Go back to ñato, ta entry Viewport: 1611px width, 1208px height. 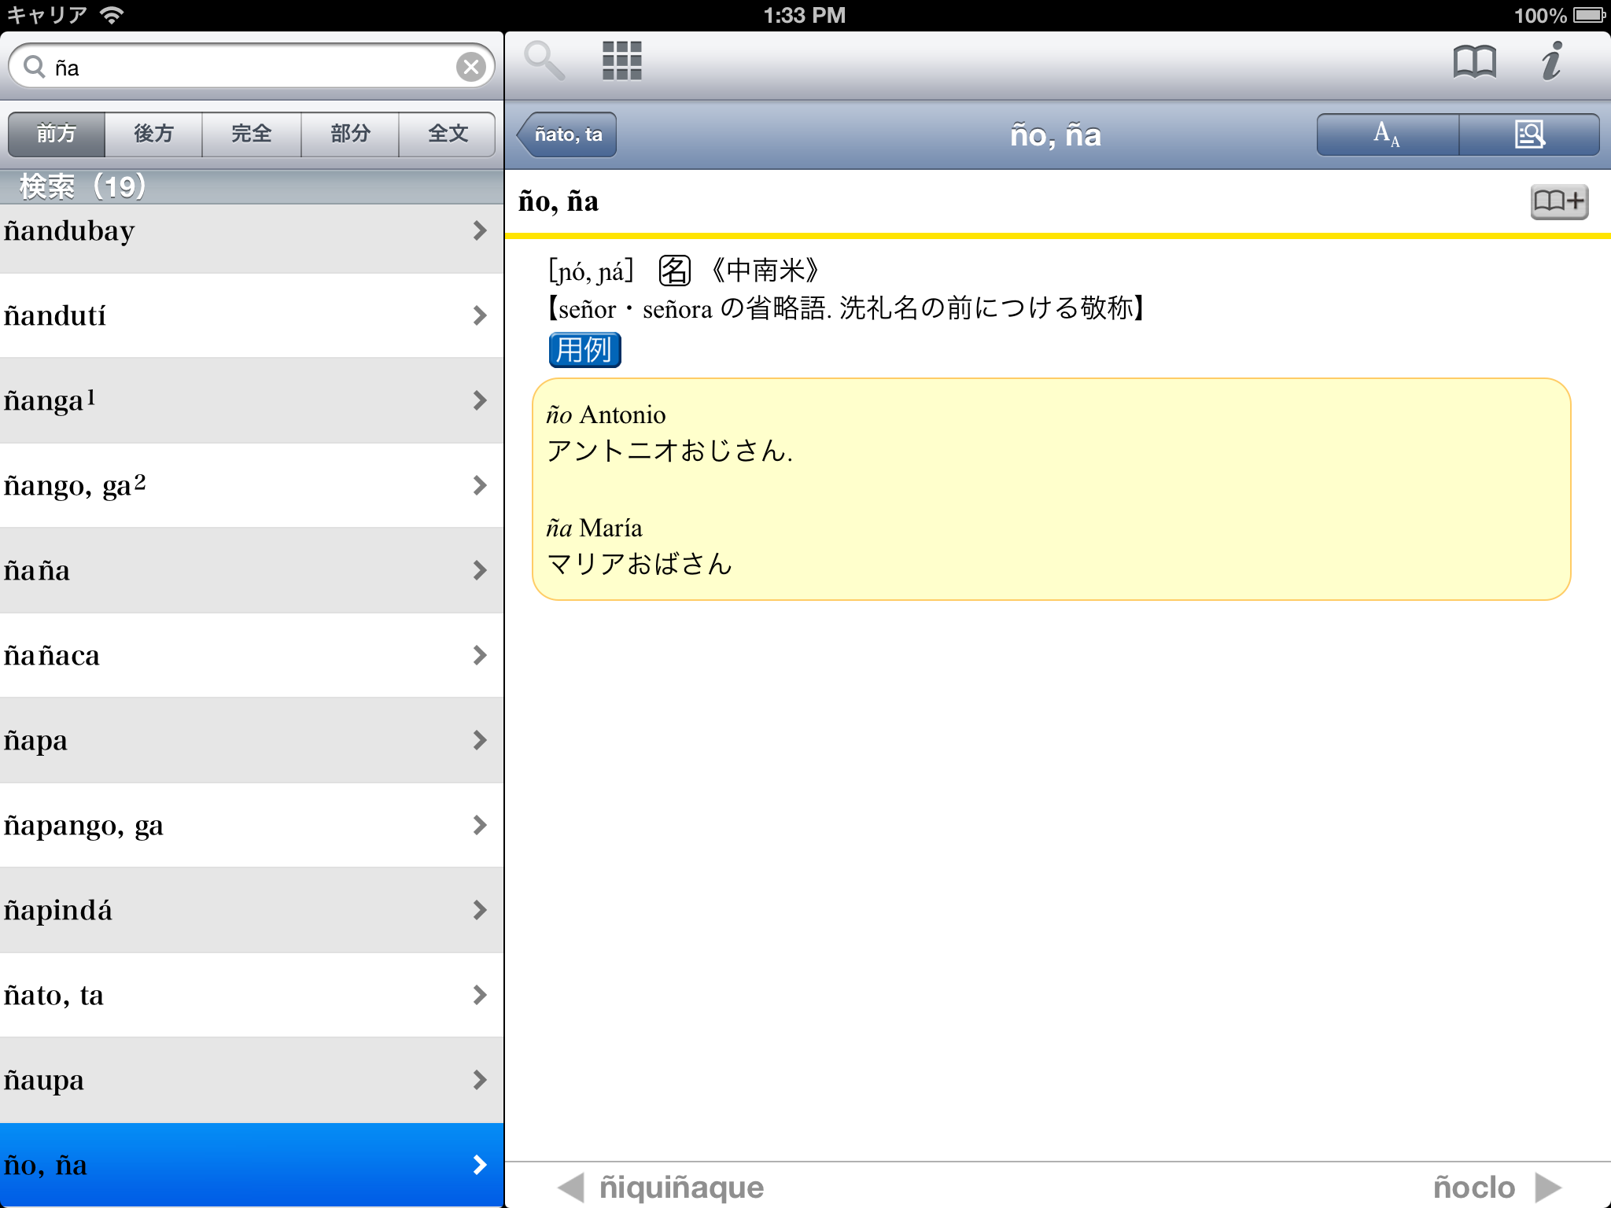[x=568, y=135]
